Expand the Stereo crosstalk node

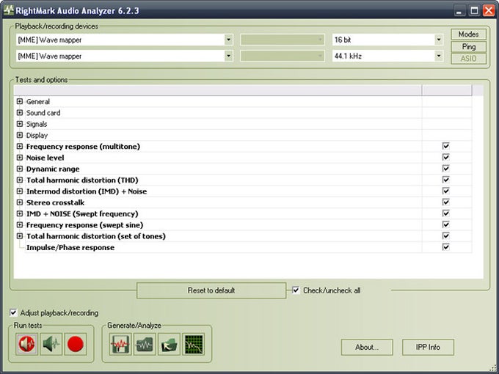coord(20,202)
